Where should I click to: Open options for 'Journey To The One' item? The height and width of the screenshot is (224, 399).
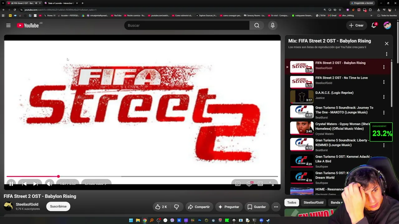click(384, 113)
